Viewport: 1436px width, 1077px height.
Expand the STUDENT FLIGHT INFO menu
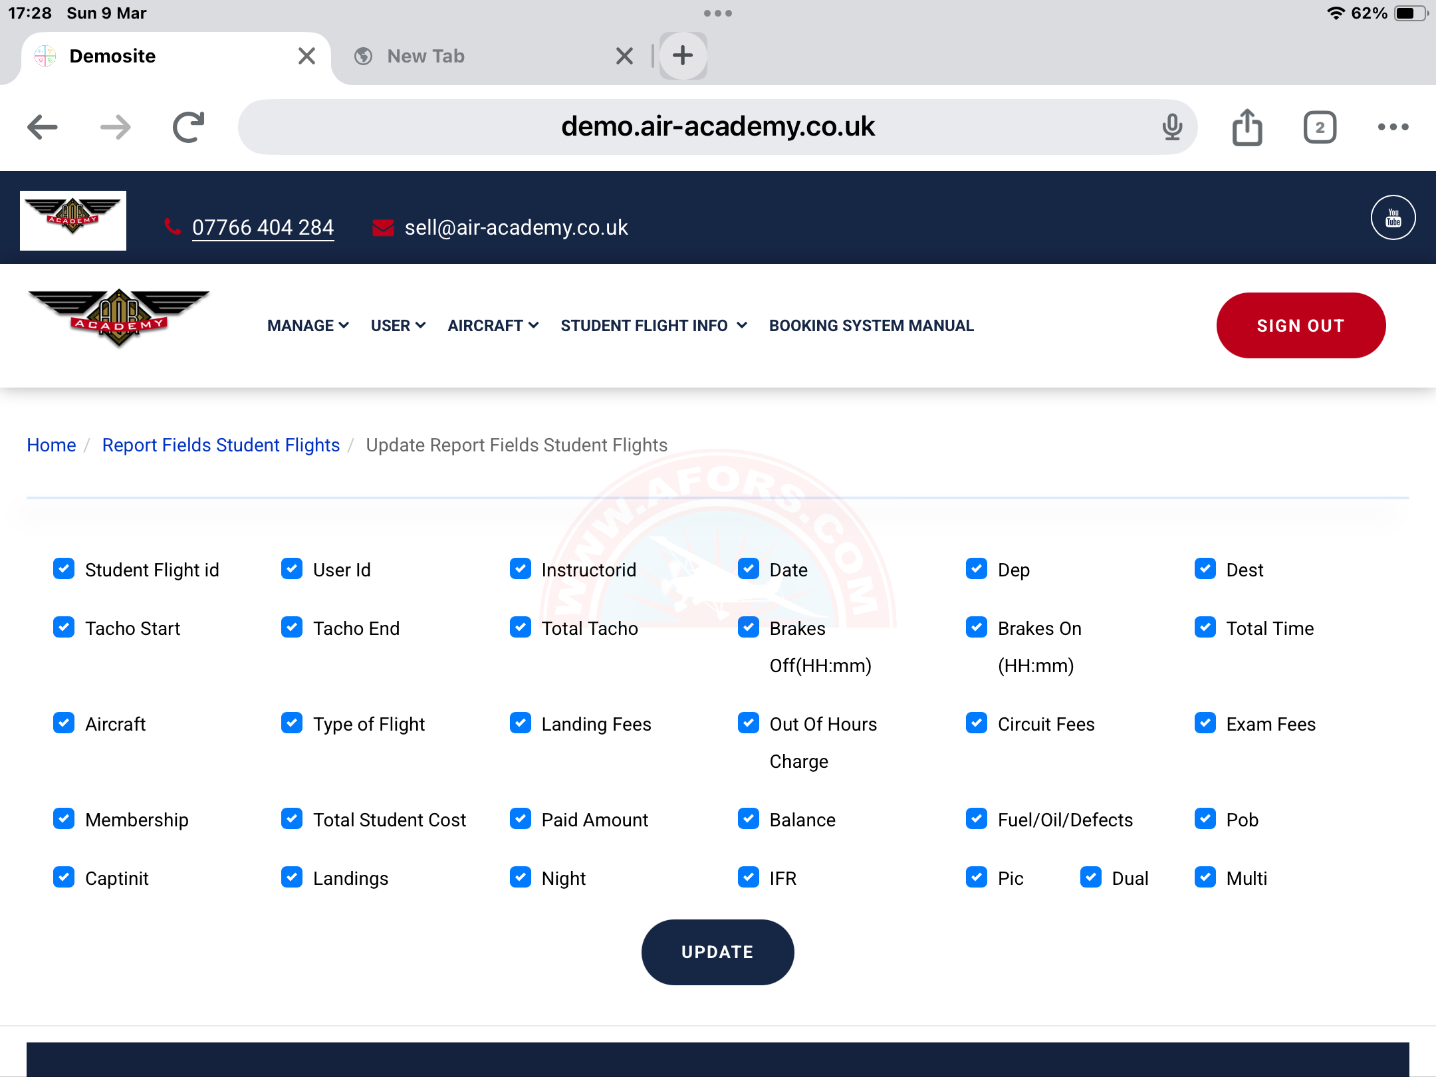(x=654, y=326)
